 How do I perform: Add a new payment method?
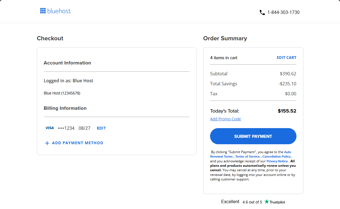click(x=77, y=143)
